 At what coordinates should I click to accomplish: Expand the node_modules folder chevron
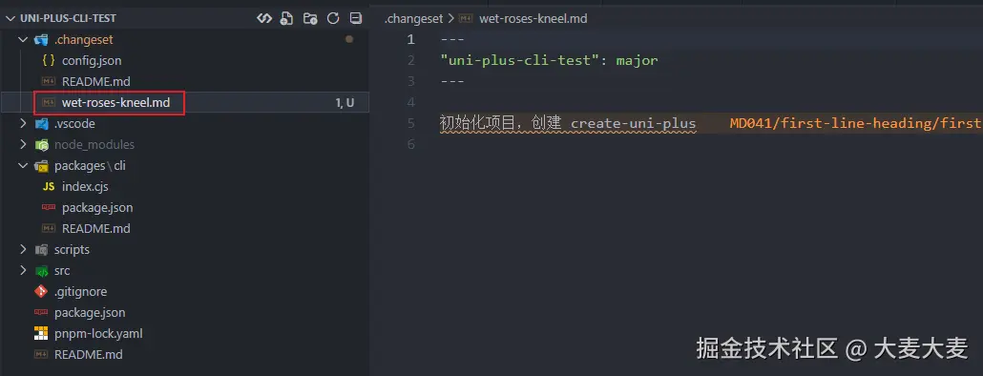point(23,145)
